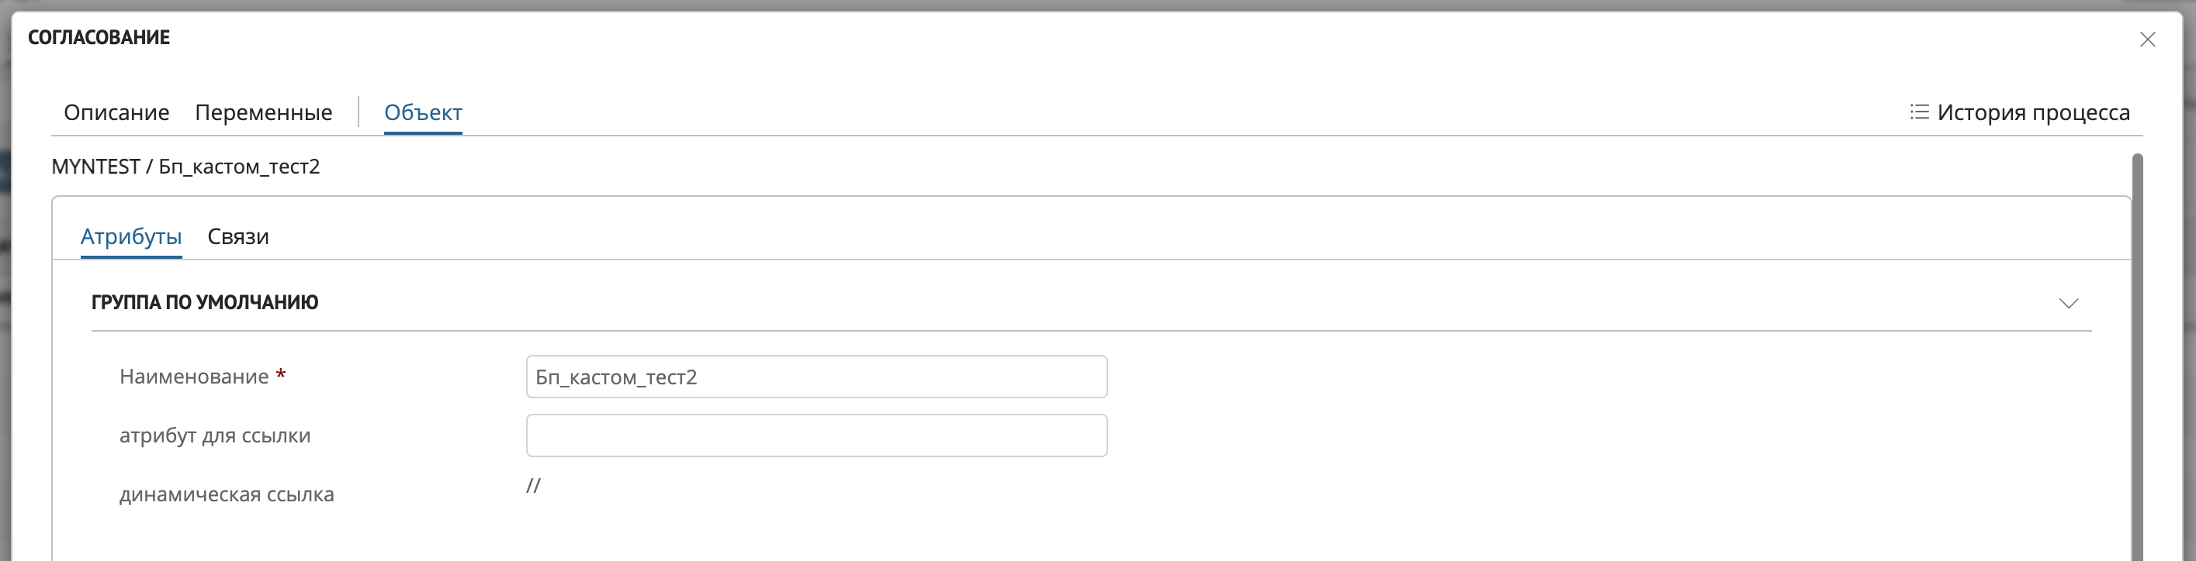The width and height of the screenshot is (2196, 561).
Task: Select the Атрибуты sub-tab
Action: coord(130,236)
